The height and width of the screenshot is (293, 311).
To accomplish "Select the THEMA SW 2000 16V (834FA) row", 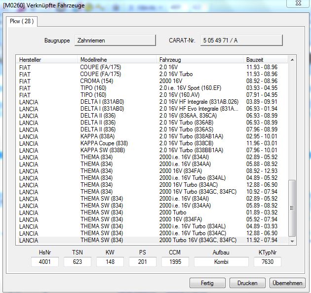I will [153, 219].
